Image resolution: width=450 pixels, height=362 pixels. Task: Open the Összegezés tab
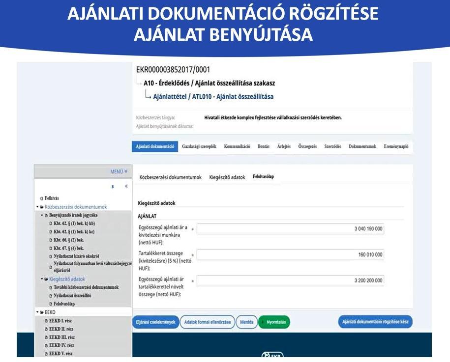pos(307,146)
